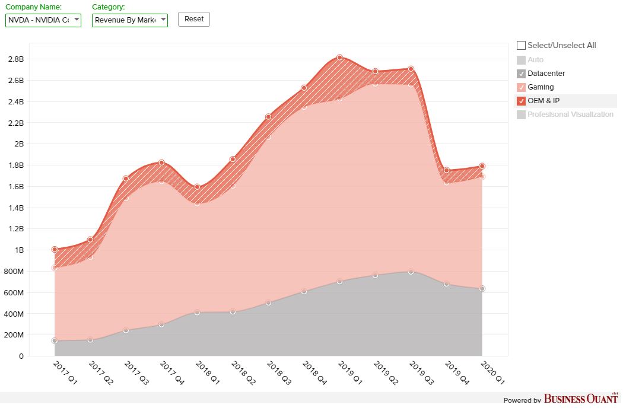The height and width of the screenshot is (411, 623).
Task: Click the OEM & IP point at 2017 Q2
Action: [90, 240]
